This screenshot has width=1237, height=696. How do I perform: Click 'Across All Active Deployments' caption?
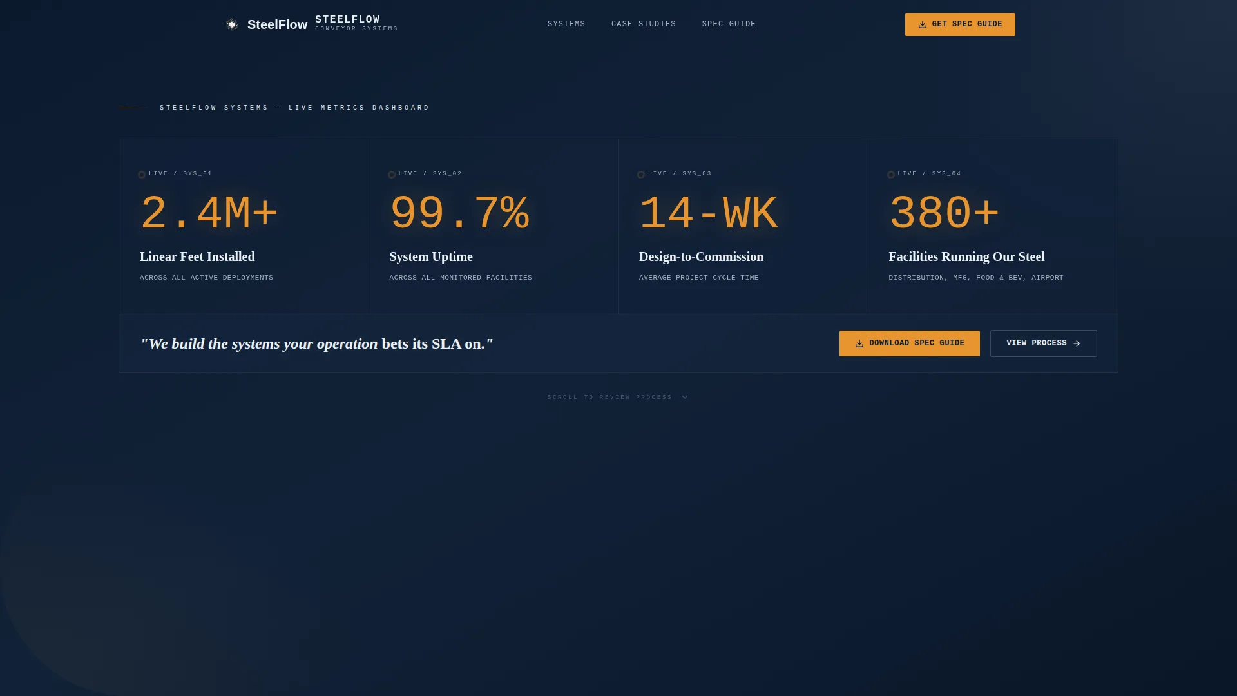pyautogui.click(x=206, y=278)
